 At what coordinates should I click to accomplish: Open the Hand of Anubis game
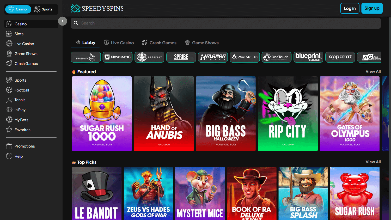[x=164, y=114]
